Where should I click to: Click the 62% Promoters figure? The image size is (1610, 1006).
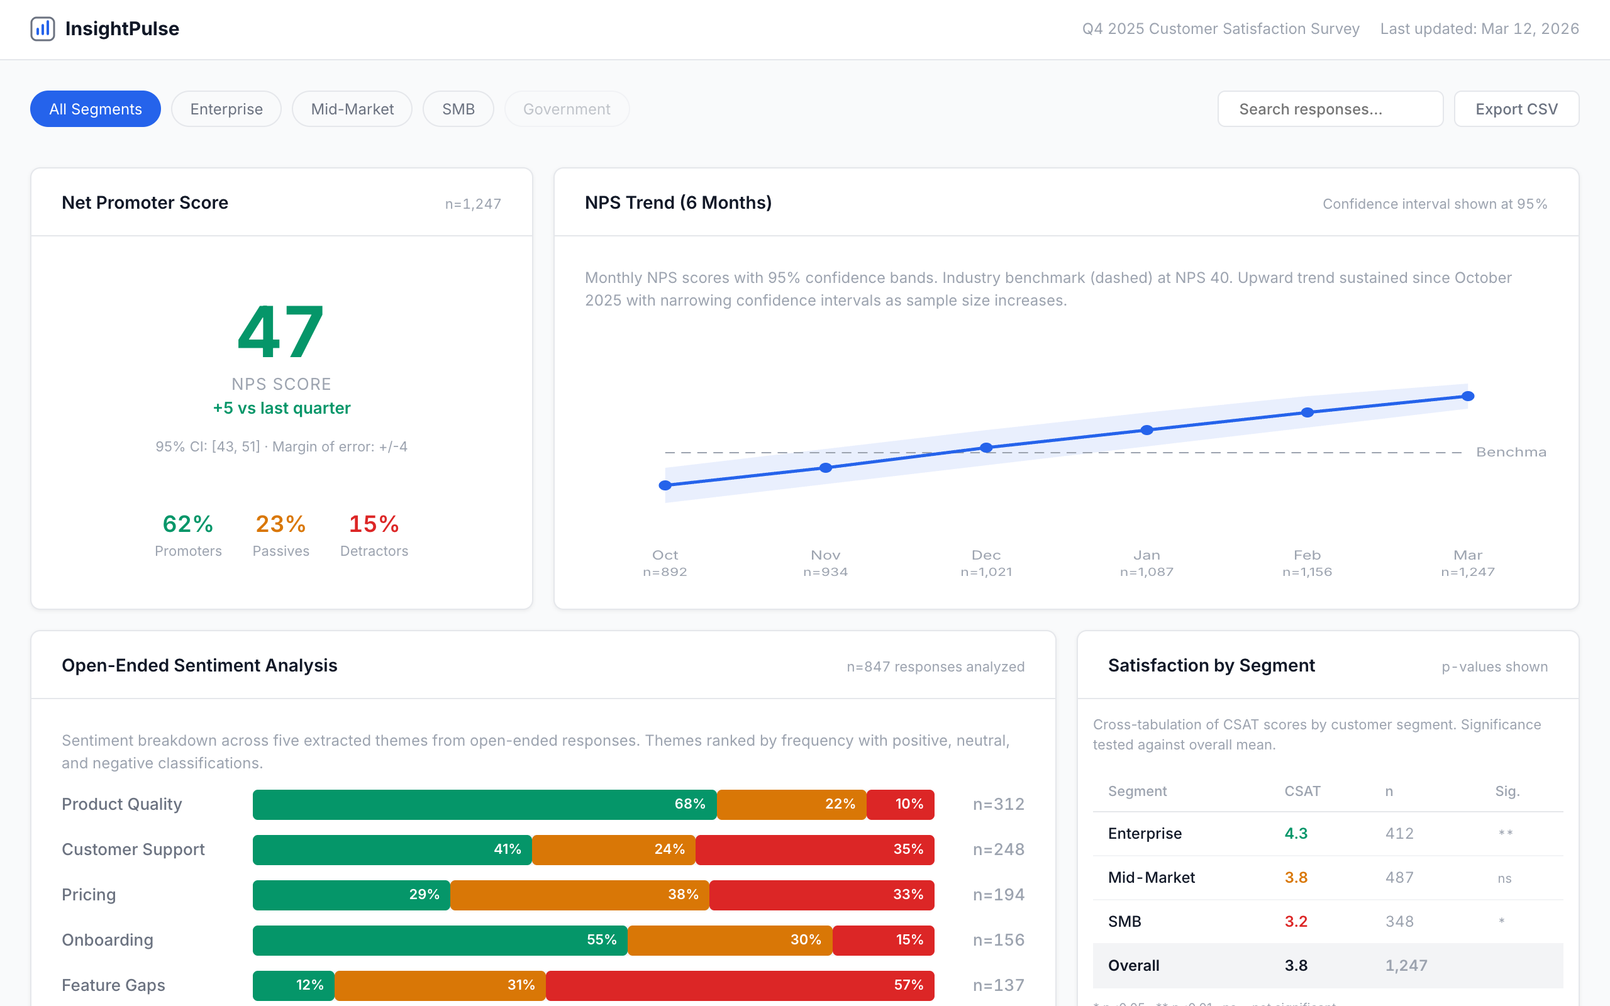coord(188,524)
